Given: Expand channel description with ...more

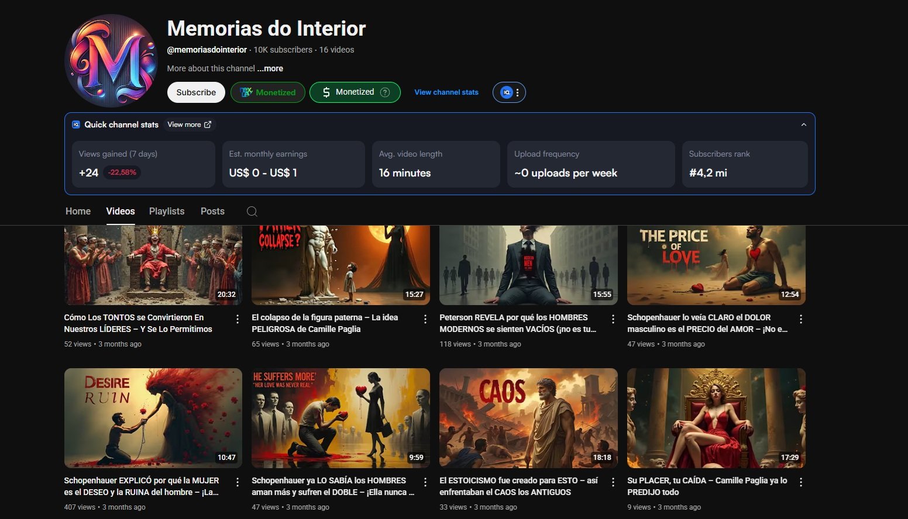Looking at the screenshot, I should pyautogui.click(x=270, y=68).
